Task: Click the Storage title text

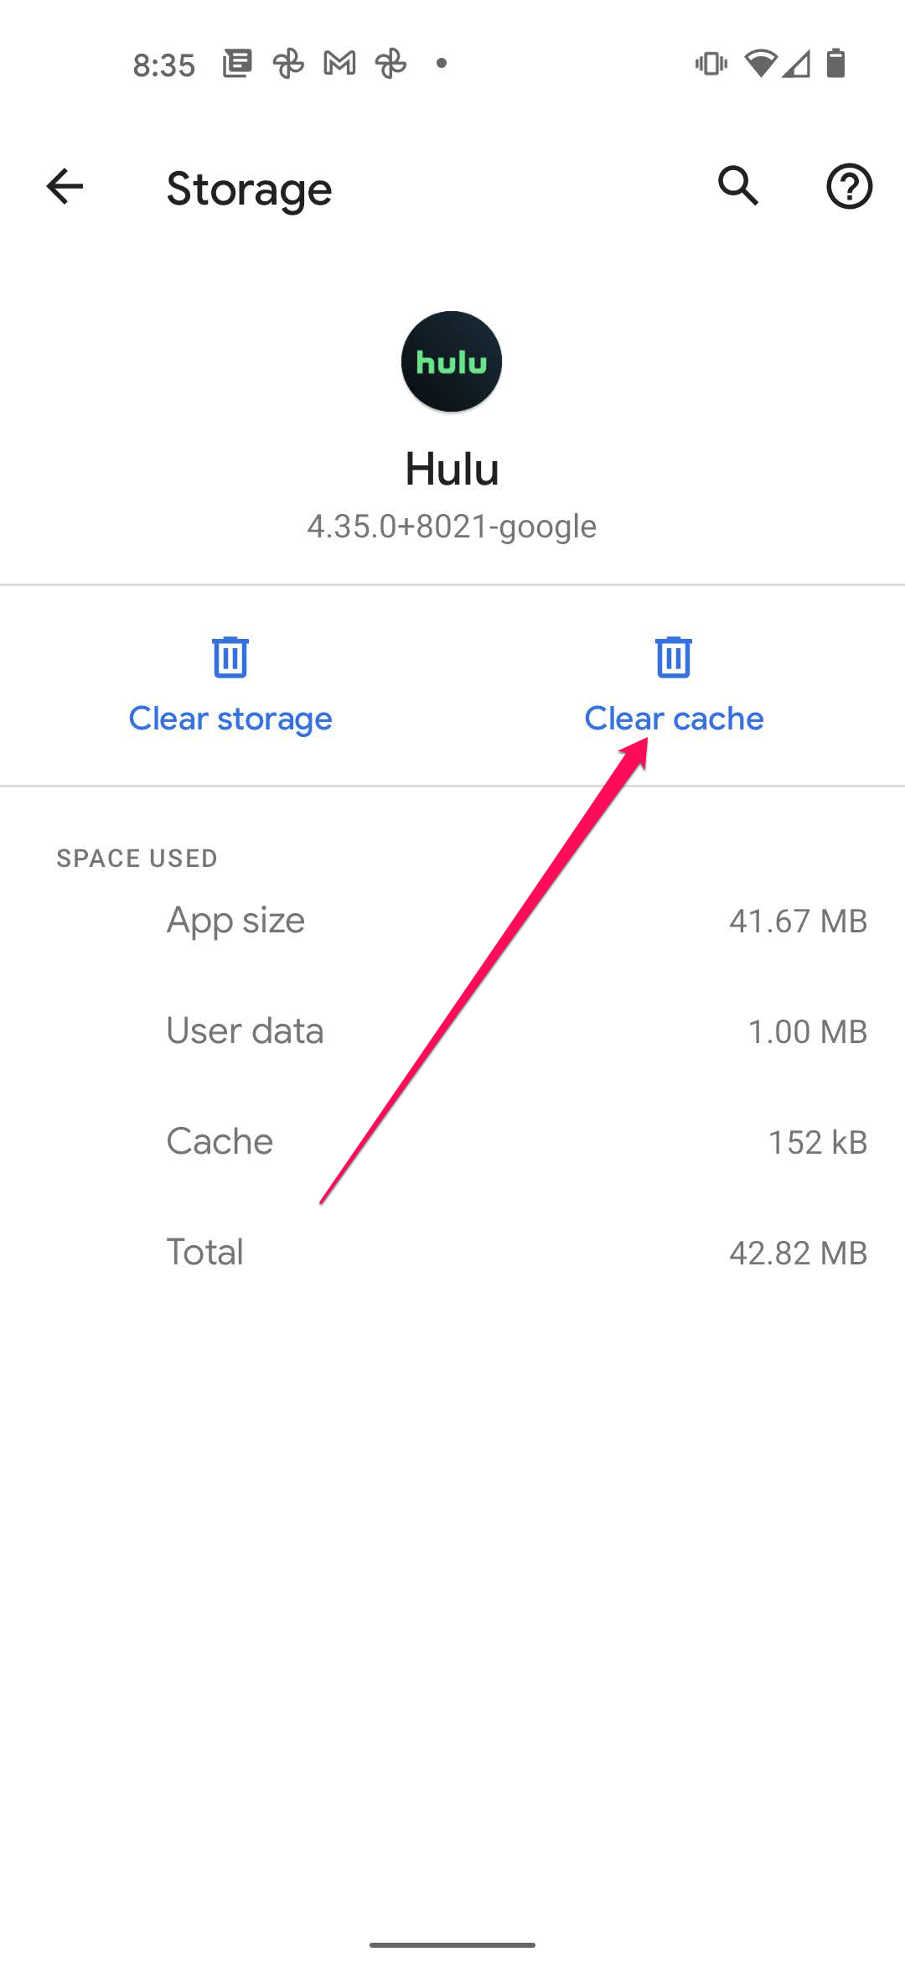Action: point(249,188)
